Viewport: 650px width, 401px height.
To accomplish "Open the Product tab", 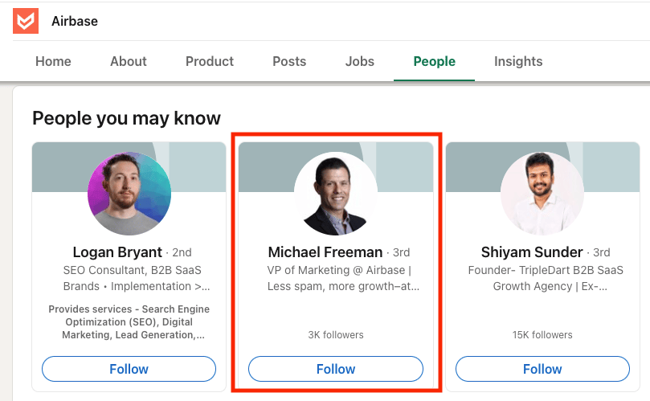I will pyautogui.click(x=210, y=61).
